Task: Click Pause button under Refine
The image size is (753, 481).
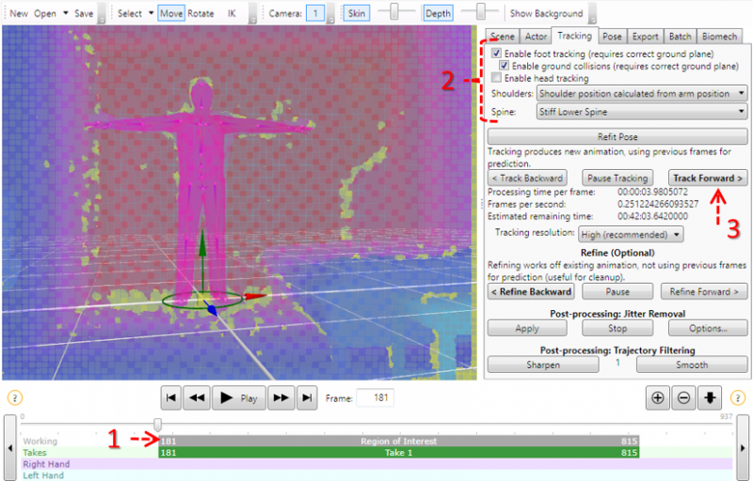Action: (617, 292)
